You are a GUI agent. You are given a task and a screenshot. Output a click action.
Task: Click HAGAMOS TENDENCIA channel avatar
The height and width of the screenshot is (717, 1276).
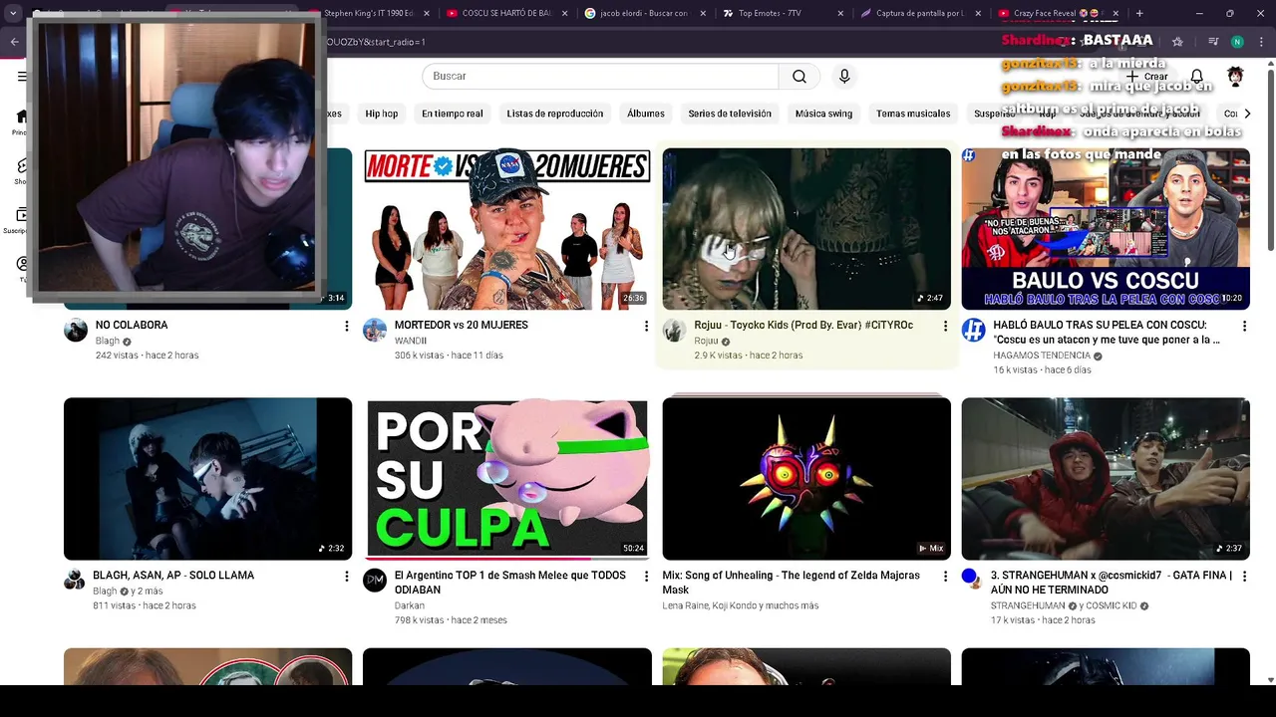pos(973,331)
